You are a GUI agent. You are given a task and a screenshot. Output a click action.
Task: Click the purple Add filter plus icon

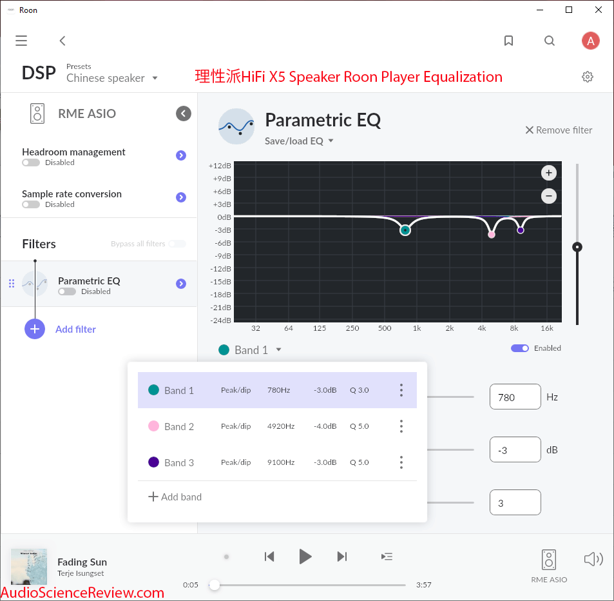(x=35, y=329)
